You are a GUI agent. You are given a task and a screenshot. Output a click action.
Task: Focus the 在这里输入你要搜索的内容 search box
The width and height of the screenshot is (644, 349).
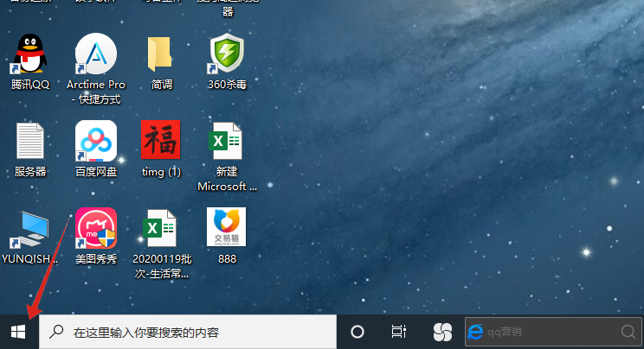point(188,332)
